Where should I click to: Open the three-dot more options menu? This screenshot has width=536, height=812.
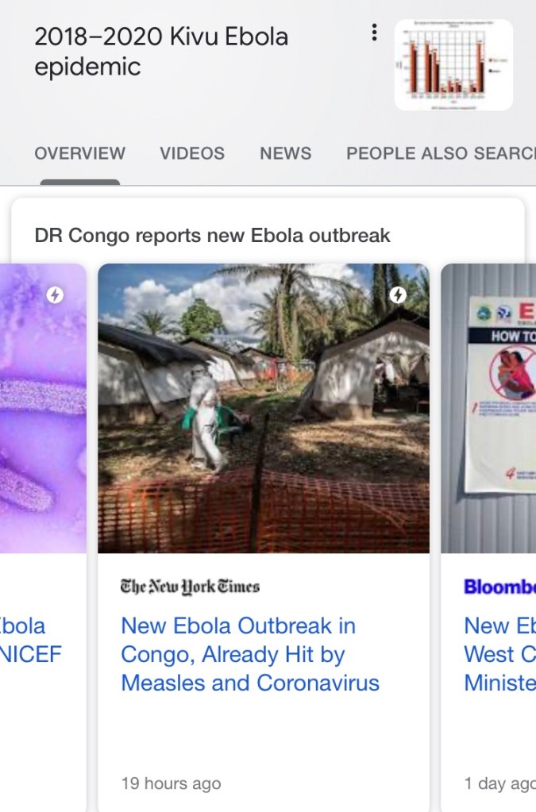click(x=374, y=33)
